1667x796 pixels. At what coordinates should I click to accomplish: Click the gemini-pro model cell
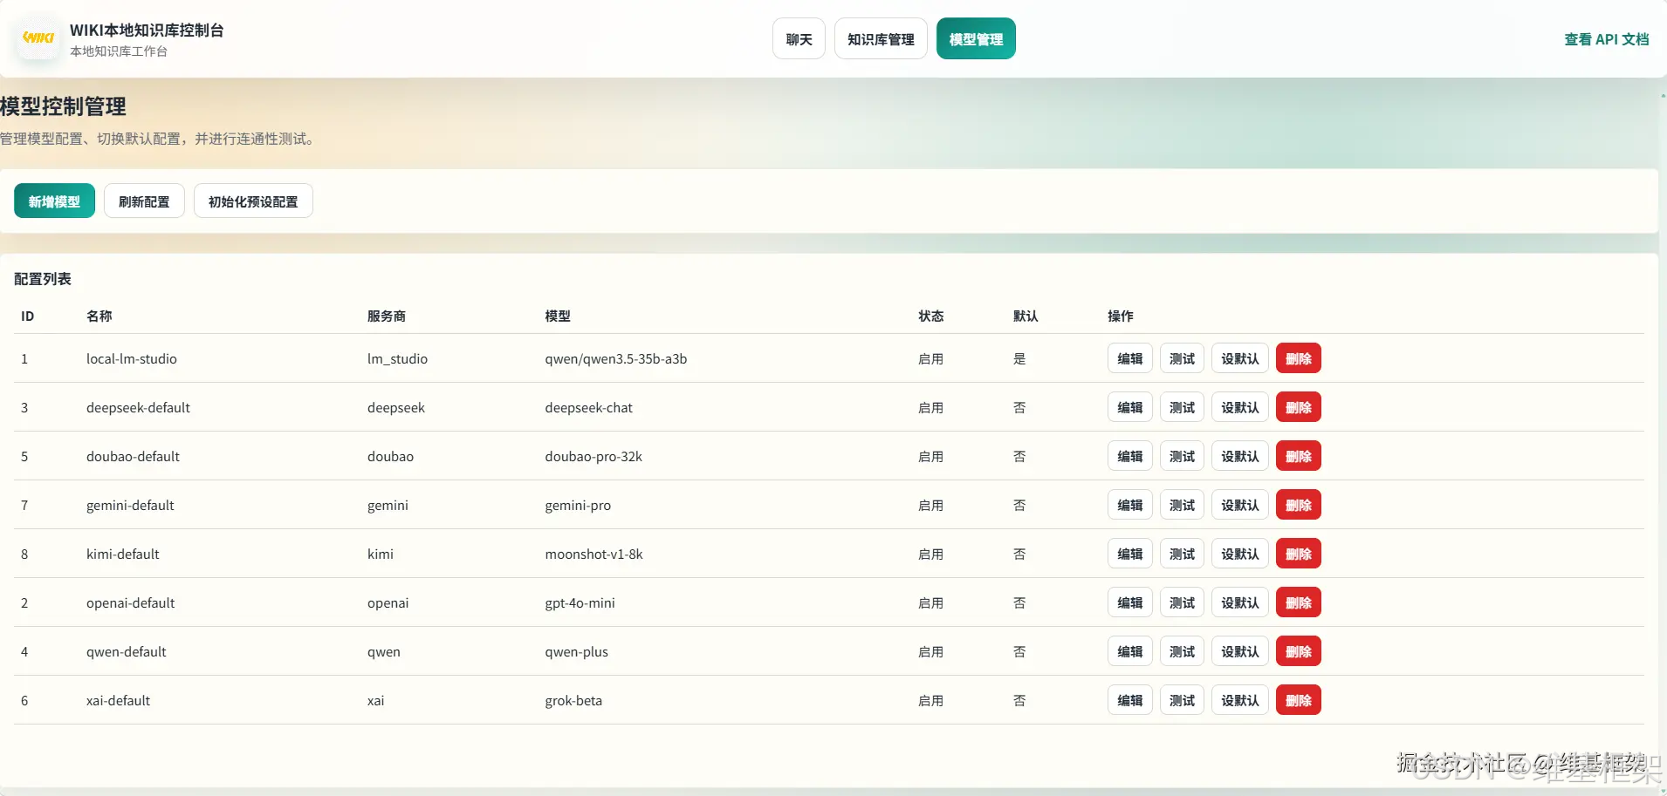(x=578, y=505)
